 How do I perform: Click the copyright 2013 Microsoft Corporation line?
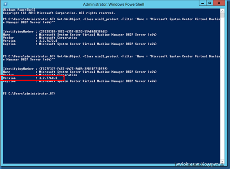click(59, 13)
